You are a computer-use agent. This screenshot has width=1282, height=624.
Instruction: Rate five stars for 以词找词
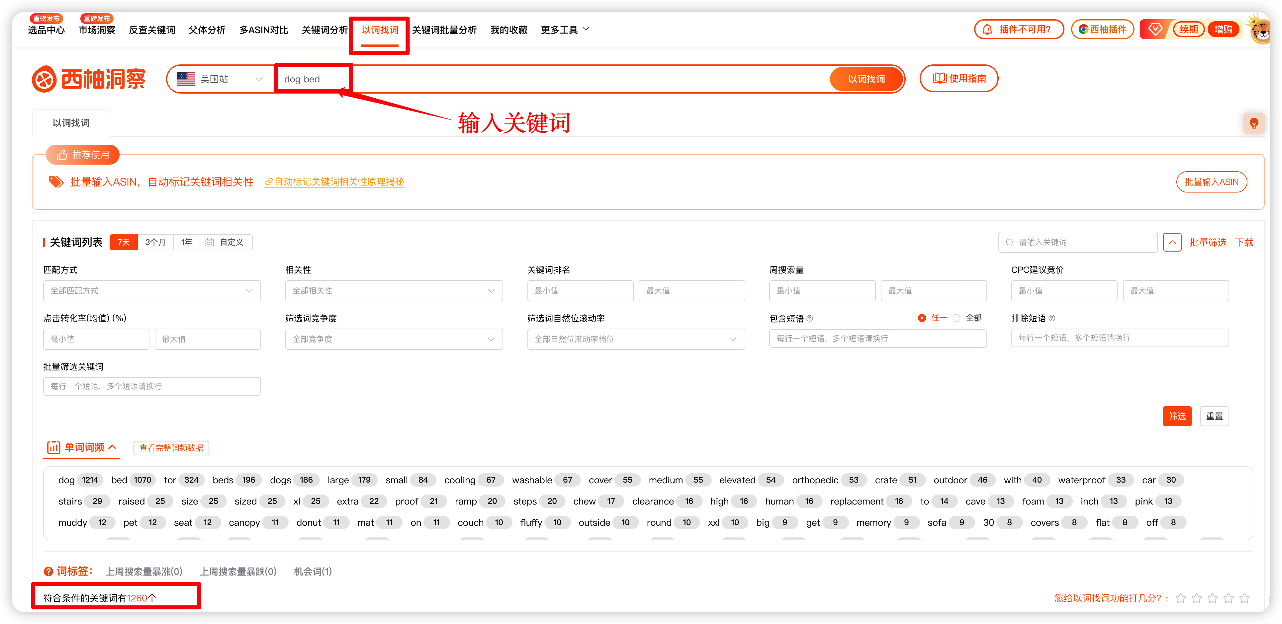tap(1244, 598)
